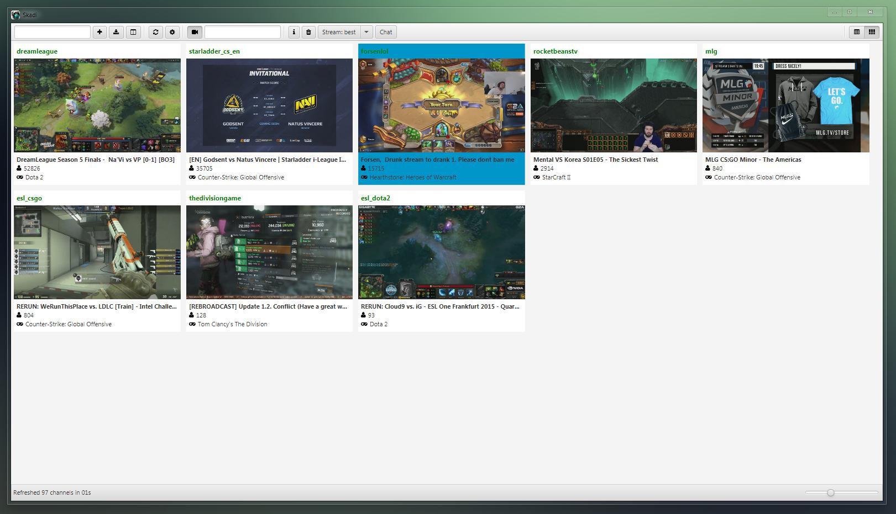
Task: Click 'StarCraft II' game label
Action: (556, 177)
